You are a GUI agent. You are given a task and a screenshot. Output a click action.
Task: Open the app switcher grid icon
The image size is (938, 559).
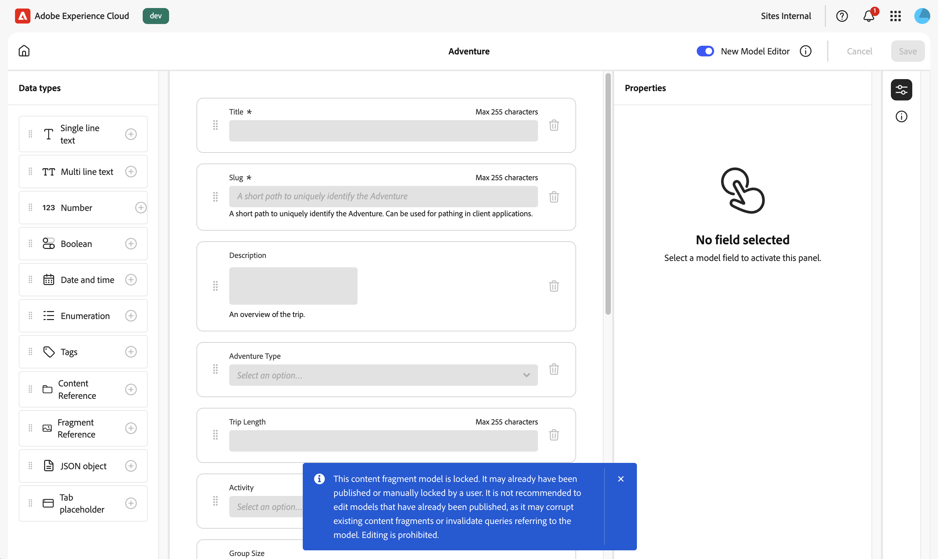click(x=895, y=16)
